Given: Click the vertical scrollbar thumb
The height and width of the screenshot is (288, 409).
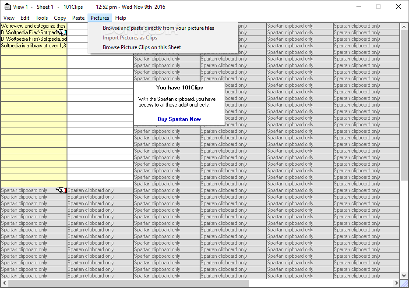Looking at the screenshot, I should point(404,105).
